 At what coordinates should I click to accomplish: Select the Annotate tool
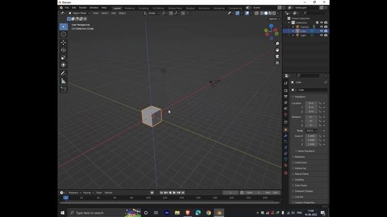(x=63, y=74)
